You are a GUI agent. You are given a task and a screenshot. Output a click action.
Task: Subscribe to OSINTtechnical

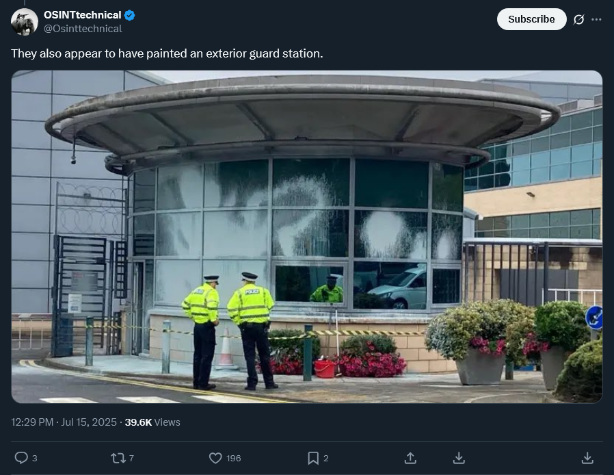(531, 19)
